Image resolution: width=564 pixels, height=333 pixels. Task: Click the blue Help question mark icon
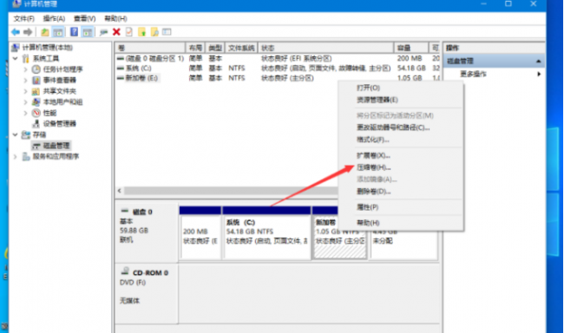74,32
